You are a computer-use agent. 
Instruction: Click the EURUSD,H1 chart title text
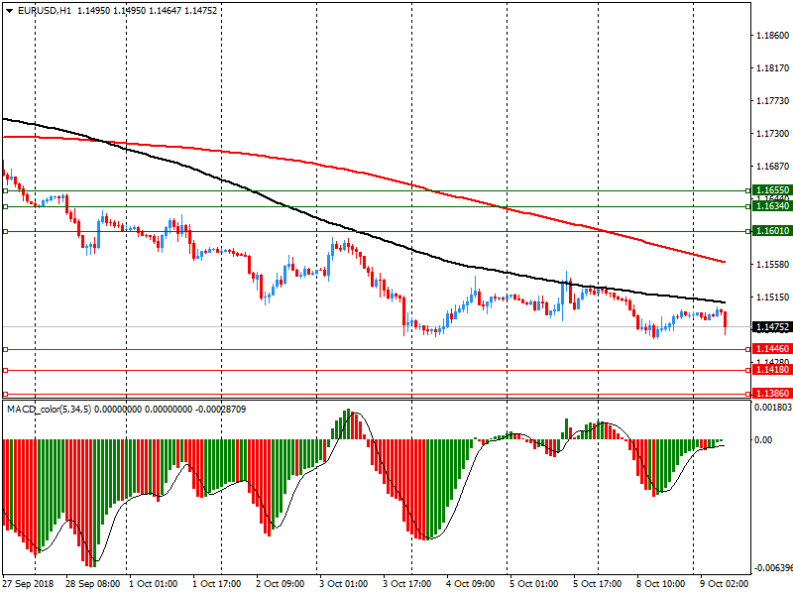pyautogui.click(x=45, y=11)
